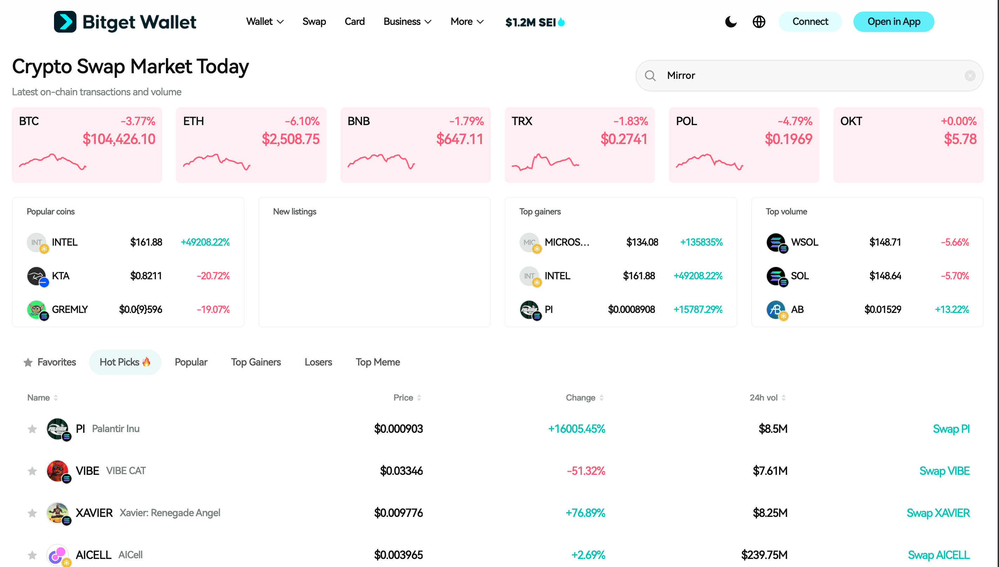This screenshot has width=999, height=567.
Task: Click AB change +13.22%
Action: point(951,309)
